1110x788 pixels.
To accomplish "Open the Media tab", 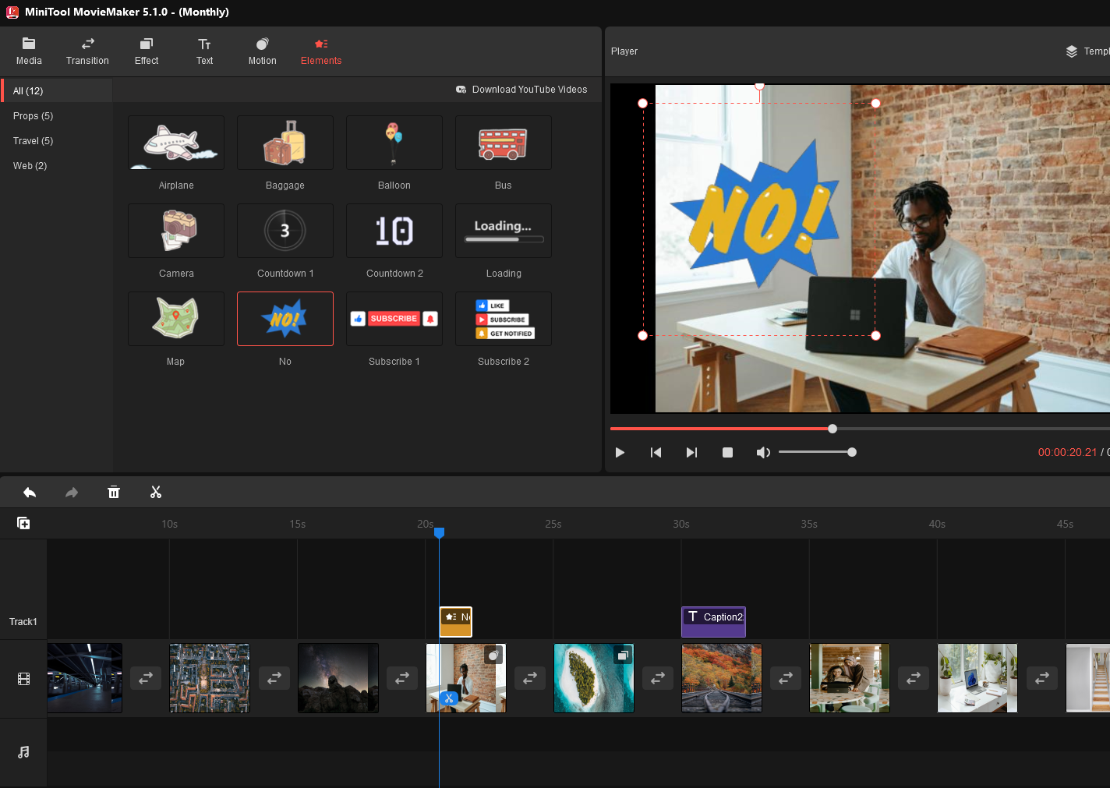I will (x=29, y=51).
